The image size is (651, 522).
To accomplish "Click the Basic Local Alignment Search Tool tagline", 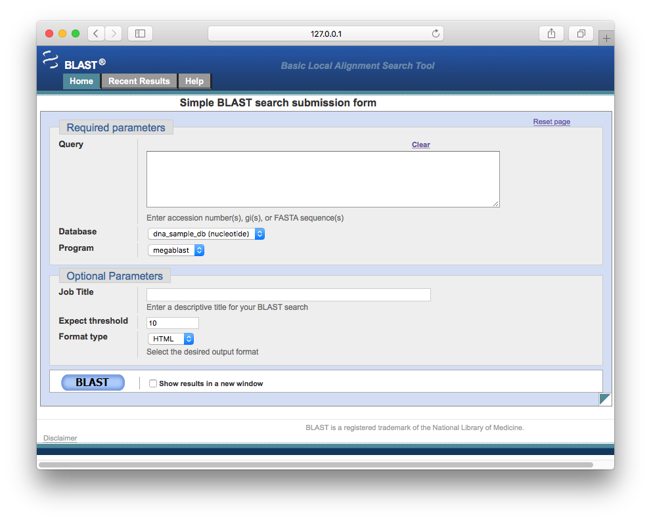I will 357,66.
